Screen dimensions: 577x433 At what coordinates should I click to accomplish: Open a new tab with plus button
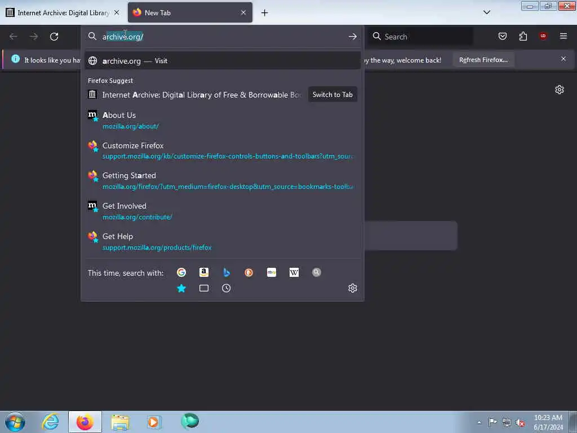tap(265, 13)
